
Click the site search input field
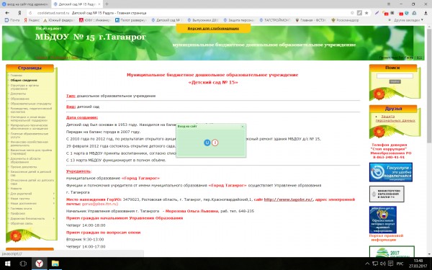click(395, 76)
